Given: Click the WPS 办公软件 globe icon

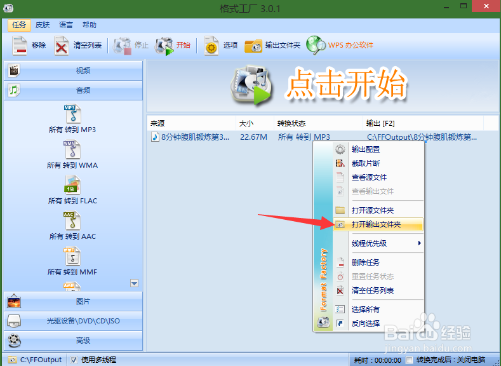Looking at the screenshot, I should tap(316, 45).
